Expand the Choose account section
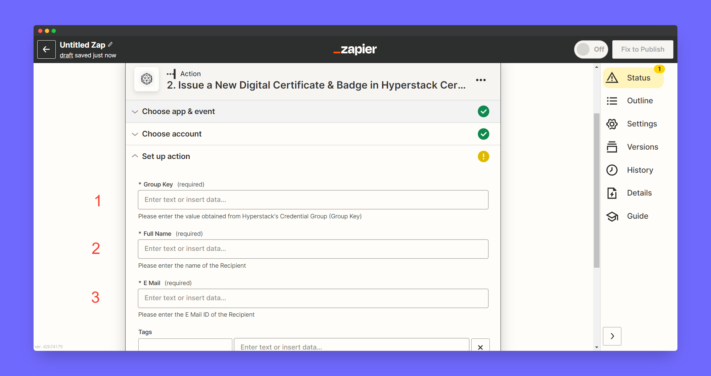This screenshot has width=711, height=376. coord(172,134)
